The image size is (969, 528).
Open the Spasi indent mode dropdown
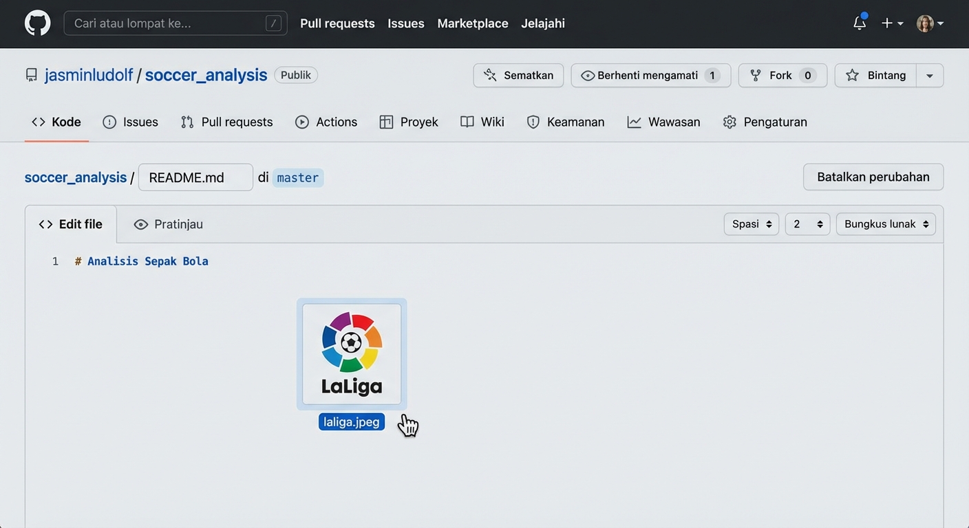pos(752,224)
